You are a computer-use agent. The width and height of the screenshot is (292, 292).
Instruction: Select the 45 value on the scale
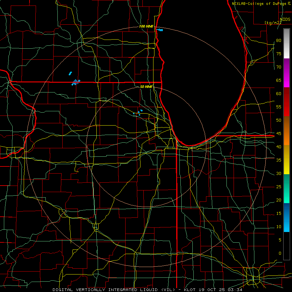pyautogui.click(x=279, y=134)
